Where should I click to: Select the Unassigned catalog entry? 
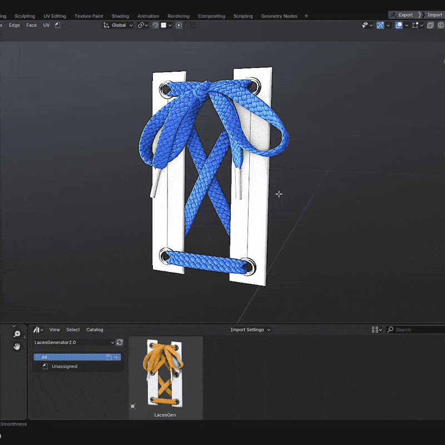64,366
